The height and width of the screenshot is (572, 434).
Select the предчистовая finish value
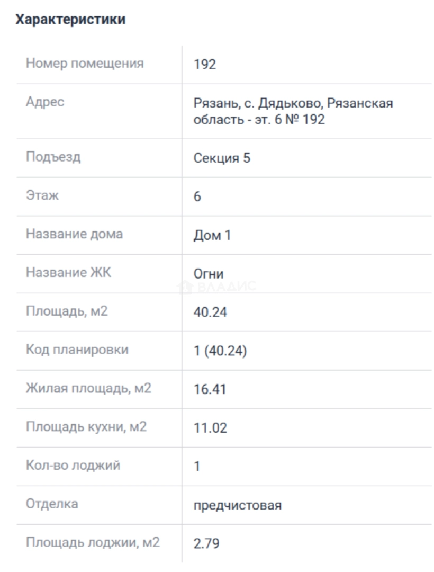click(238, 506)
